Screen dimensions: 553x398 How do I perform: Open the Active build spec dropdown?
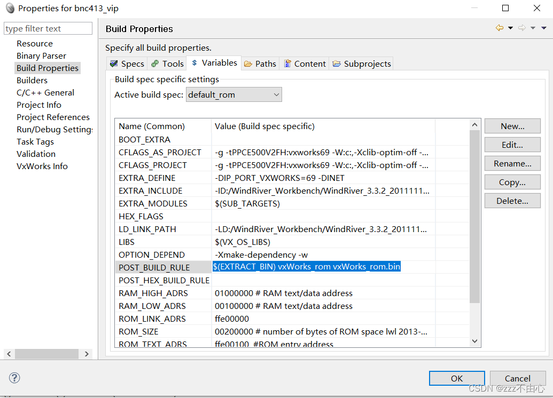tap(234, 95)
